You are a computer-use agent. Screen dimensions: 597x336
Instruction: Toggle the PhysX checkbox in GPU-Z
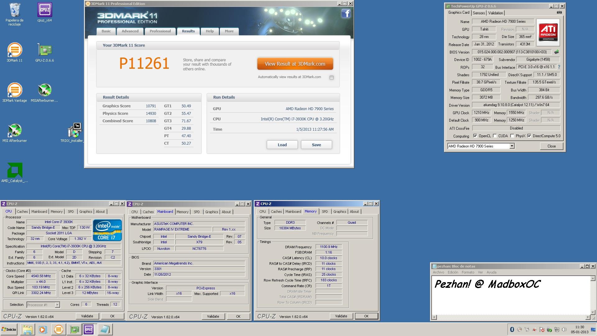[512, 136]
